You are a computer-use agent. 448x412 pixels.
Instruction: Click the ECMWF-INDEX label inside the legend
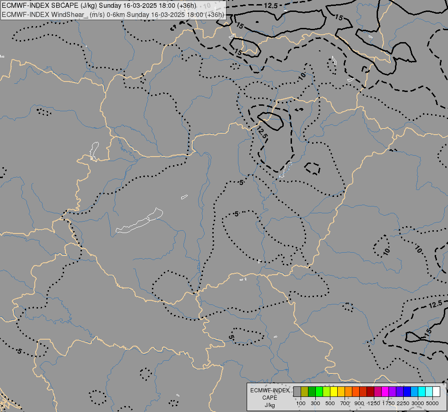[270, 390]
